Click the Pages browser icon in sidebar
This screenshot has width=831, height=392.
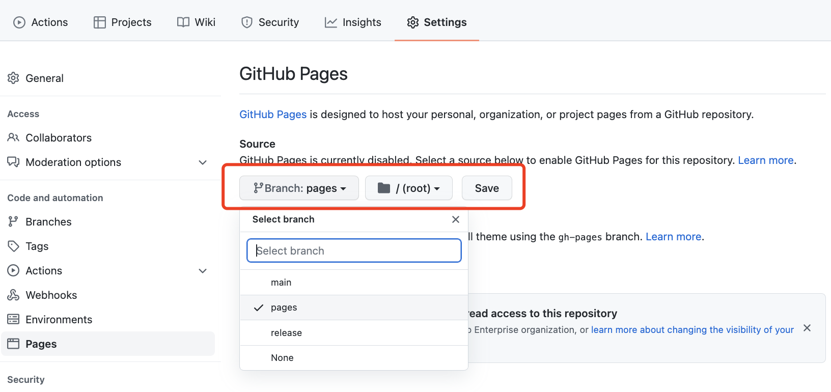[x=13, y=344]
